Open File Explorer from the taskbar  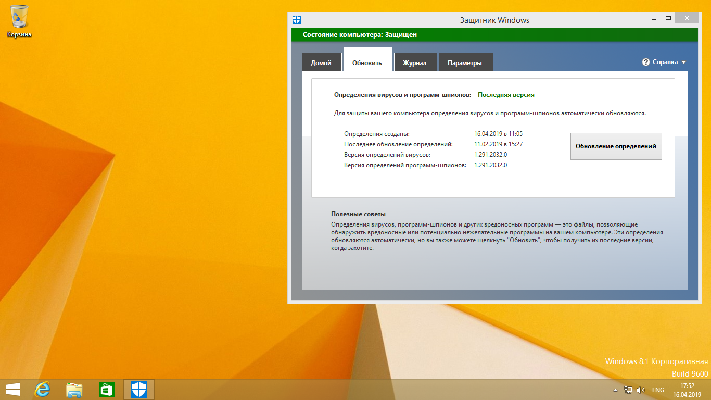click(74, 390)
